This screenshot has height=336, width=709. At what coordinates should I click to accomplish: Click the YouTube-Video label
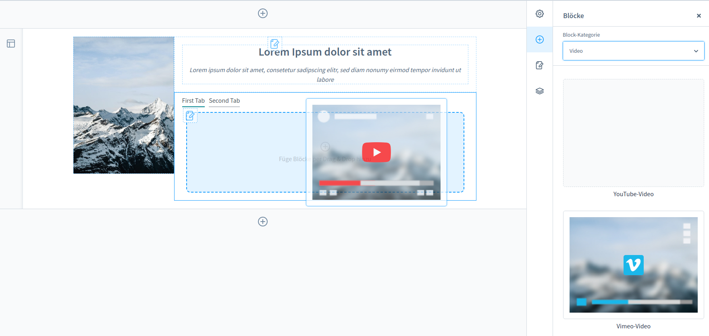click(x=633, y=194)
